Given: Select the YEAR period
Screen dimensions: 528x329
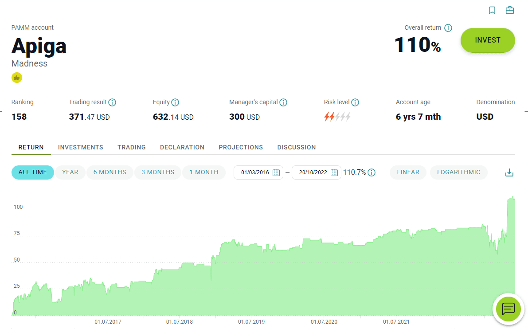Looking at the screenshot, I should click(70, 172).
